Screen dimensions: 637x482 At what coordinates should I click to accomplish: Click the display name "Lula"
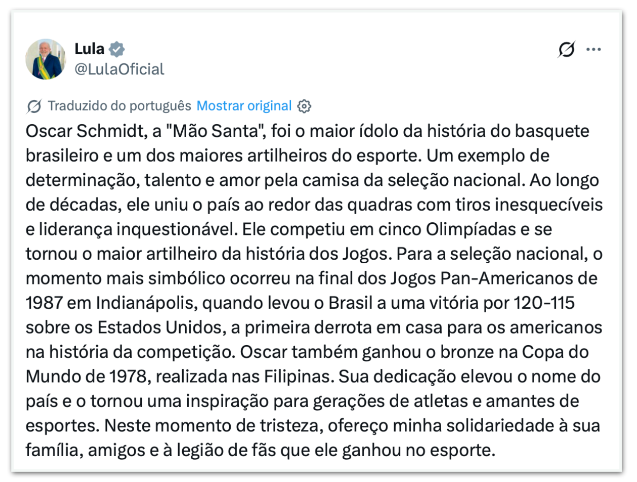(x=89, y=49)
